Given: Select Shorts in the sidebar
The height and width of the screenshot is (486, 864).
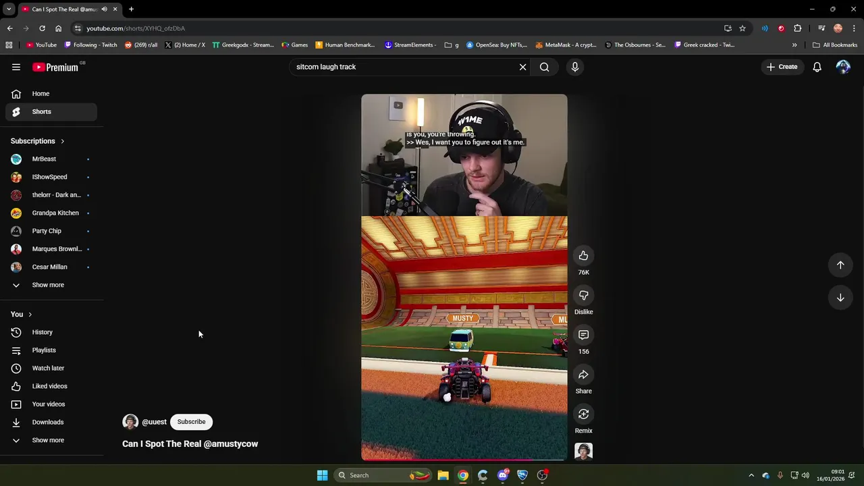Looking at the screenshot, I should pos(51,111).
